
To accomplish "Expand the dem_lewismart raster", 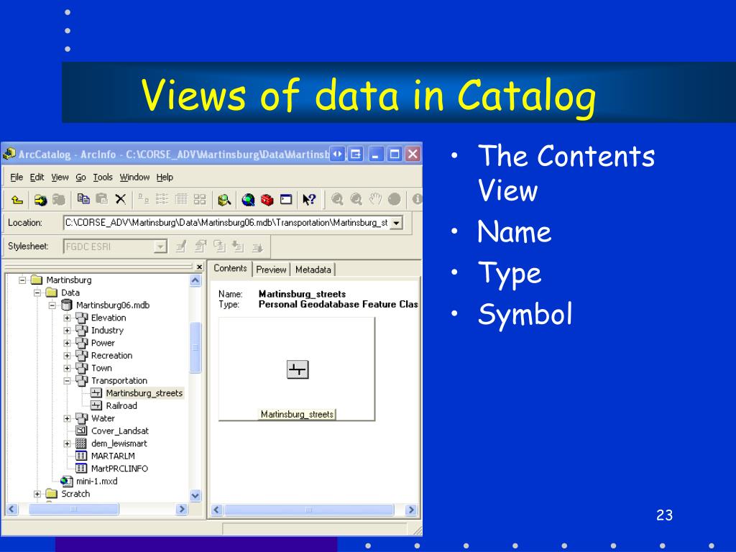I will click(x=67, y=443).
